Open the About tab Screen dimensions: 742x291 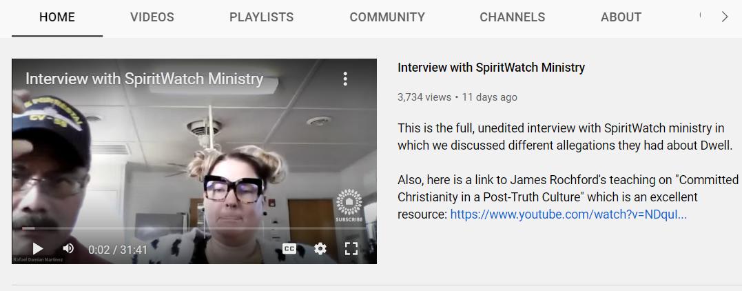621,17
